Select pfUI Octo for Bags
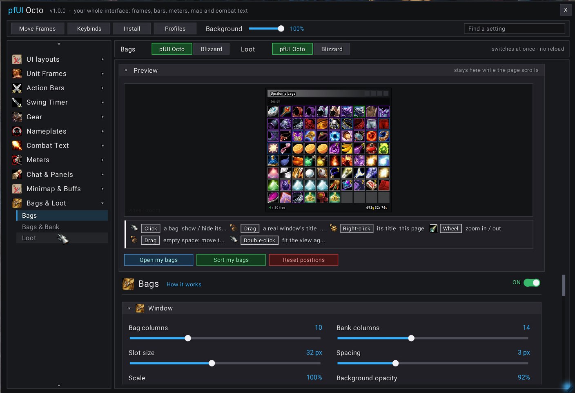The image size is (575, 393). click(x=172, y=49)
